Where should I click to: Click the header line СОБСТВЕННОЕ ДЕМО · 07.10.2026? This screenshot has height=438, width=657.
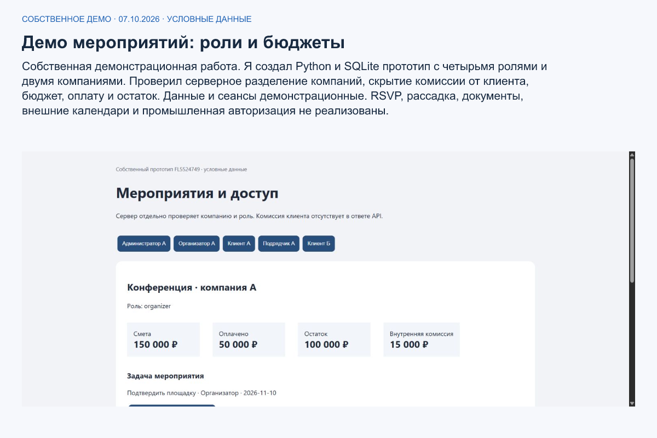137,19
